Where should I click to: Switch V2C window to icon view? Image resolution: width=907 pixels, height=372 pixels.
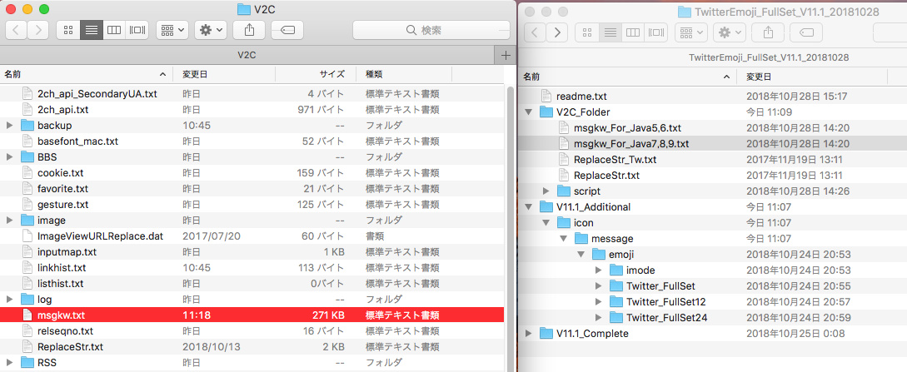pyautogui.click(x=67, y=30)
